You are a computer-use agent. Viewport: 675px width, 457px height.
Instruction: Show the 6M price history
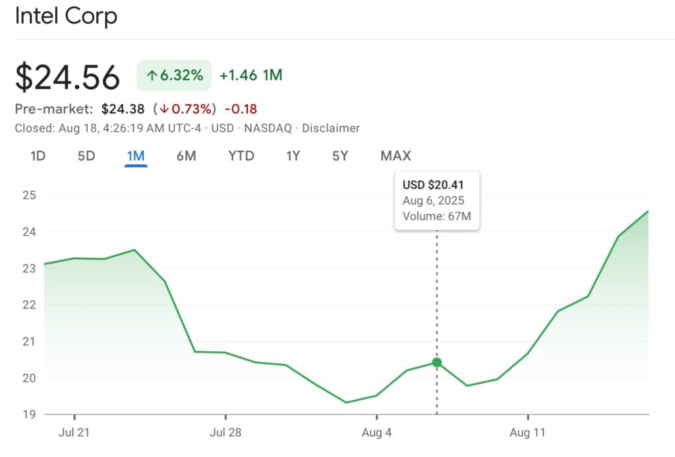pos(186,156)
